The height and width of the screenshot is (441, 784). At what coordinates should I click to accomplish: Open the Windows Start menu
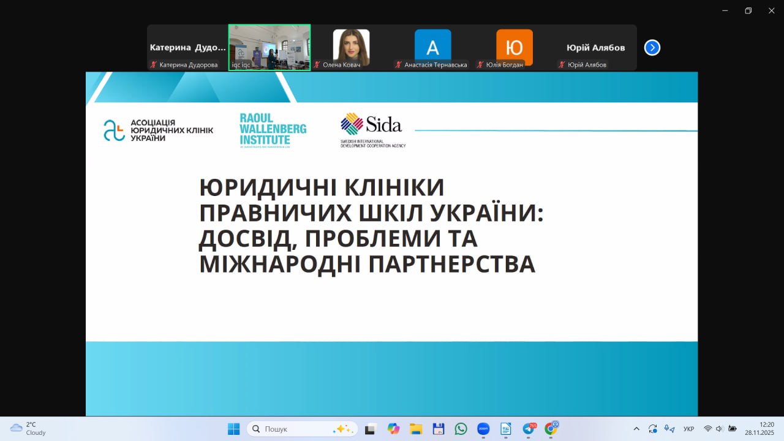(234, 429)
